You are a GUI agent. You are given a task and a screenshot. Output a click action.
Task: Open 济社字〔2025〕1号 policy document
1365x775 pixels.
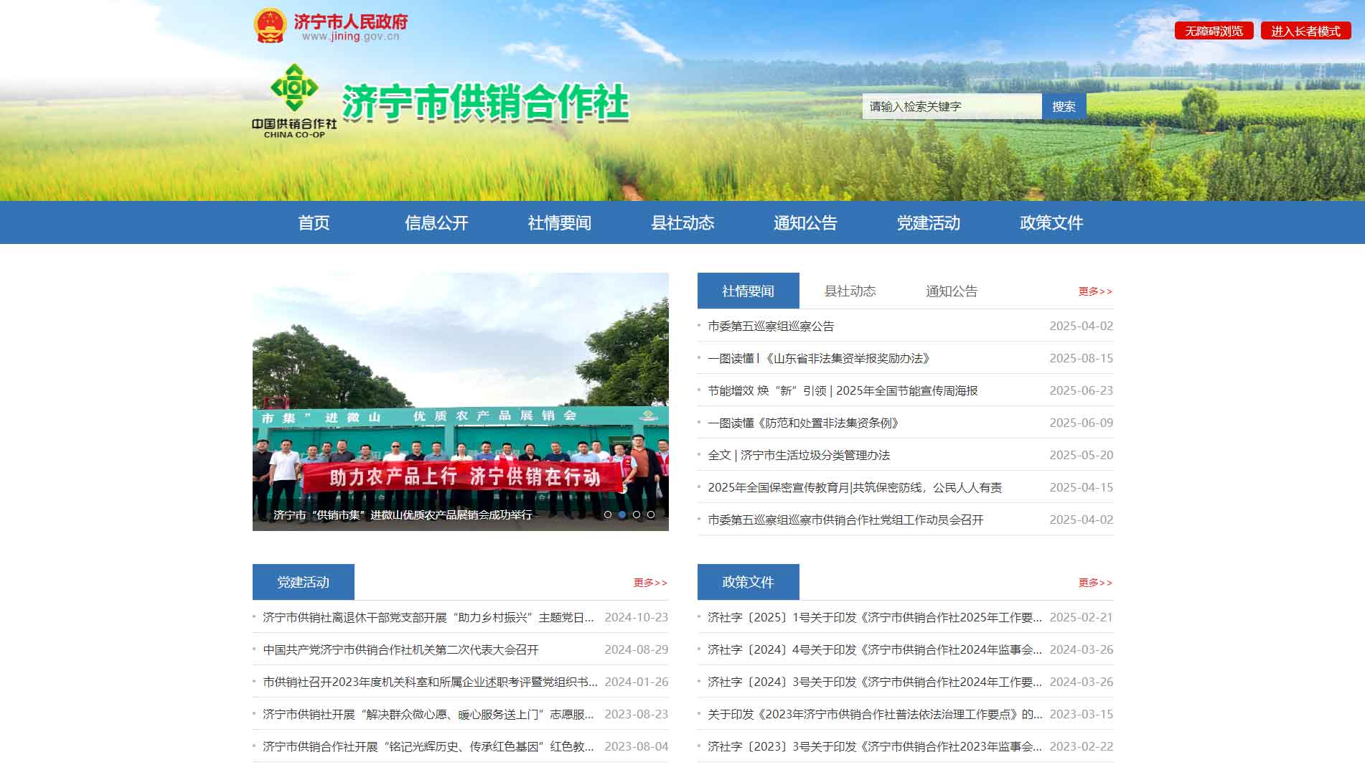click(x=875, y=617)
